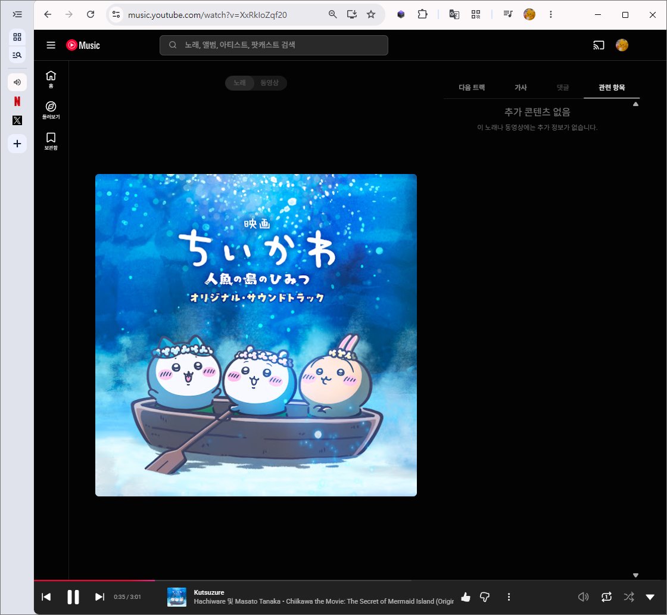Go back in the browser
The height and width of the screenshot is (615, 667).
(48, 14)
